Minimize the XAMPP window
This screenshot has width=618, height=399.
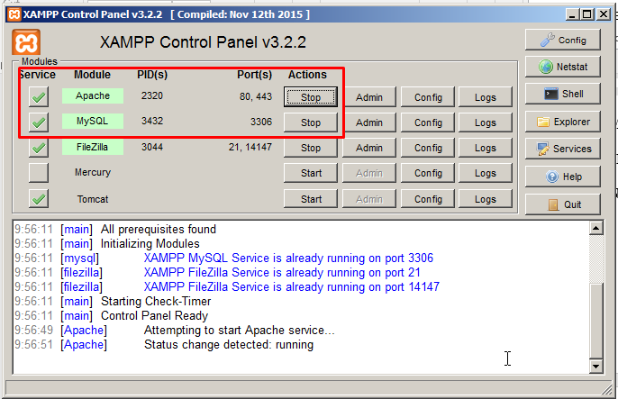tap(572, 15)
